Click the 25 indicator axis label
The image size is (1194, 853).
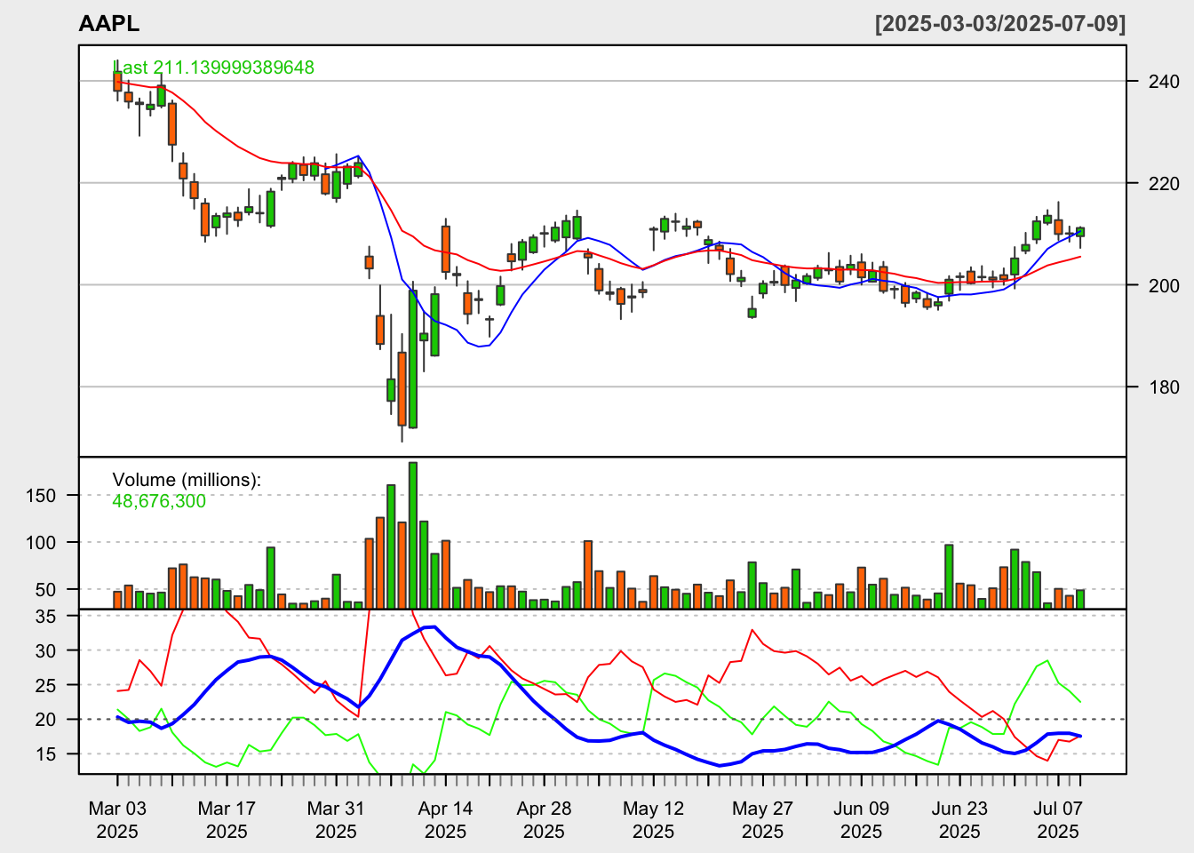point(46,685)
